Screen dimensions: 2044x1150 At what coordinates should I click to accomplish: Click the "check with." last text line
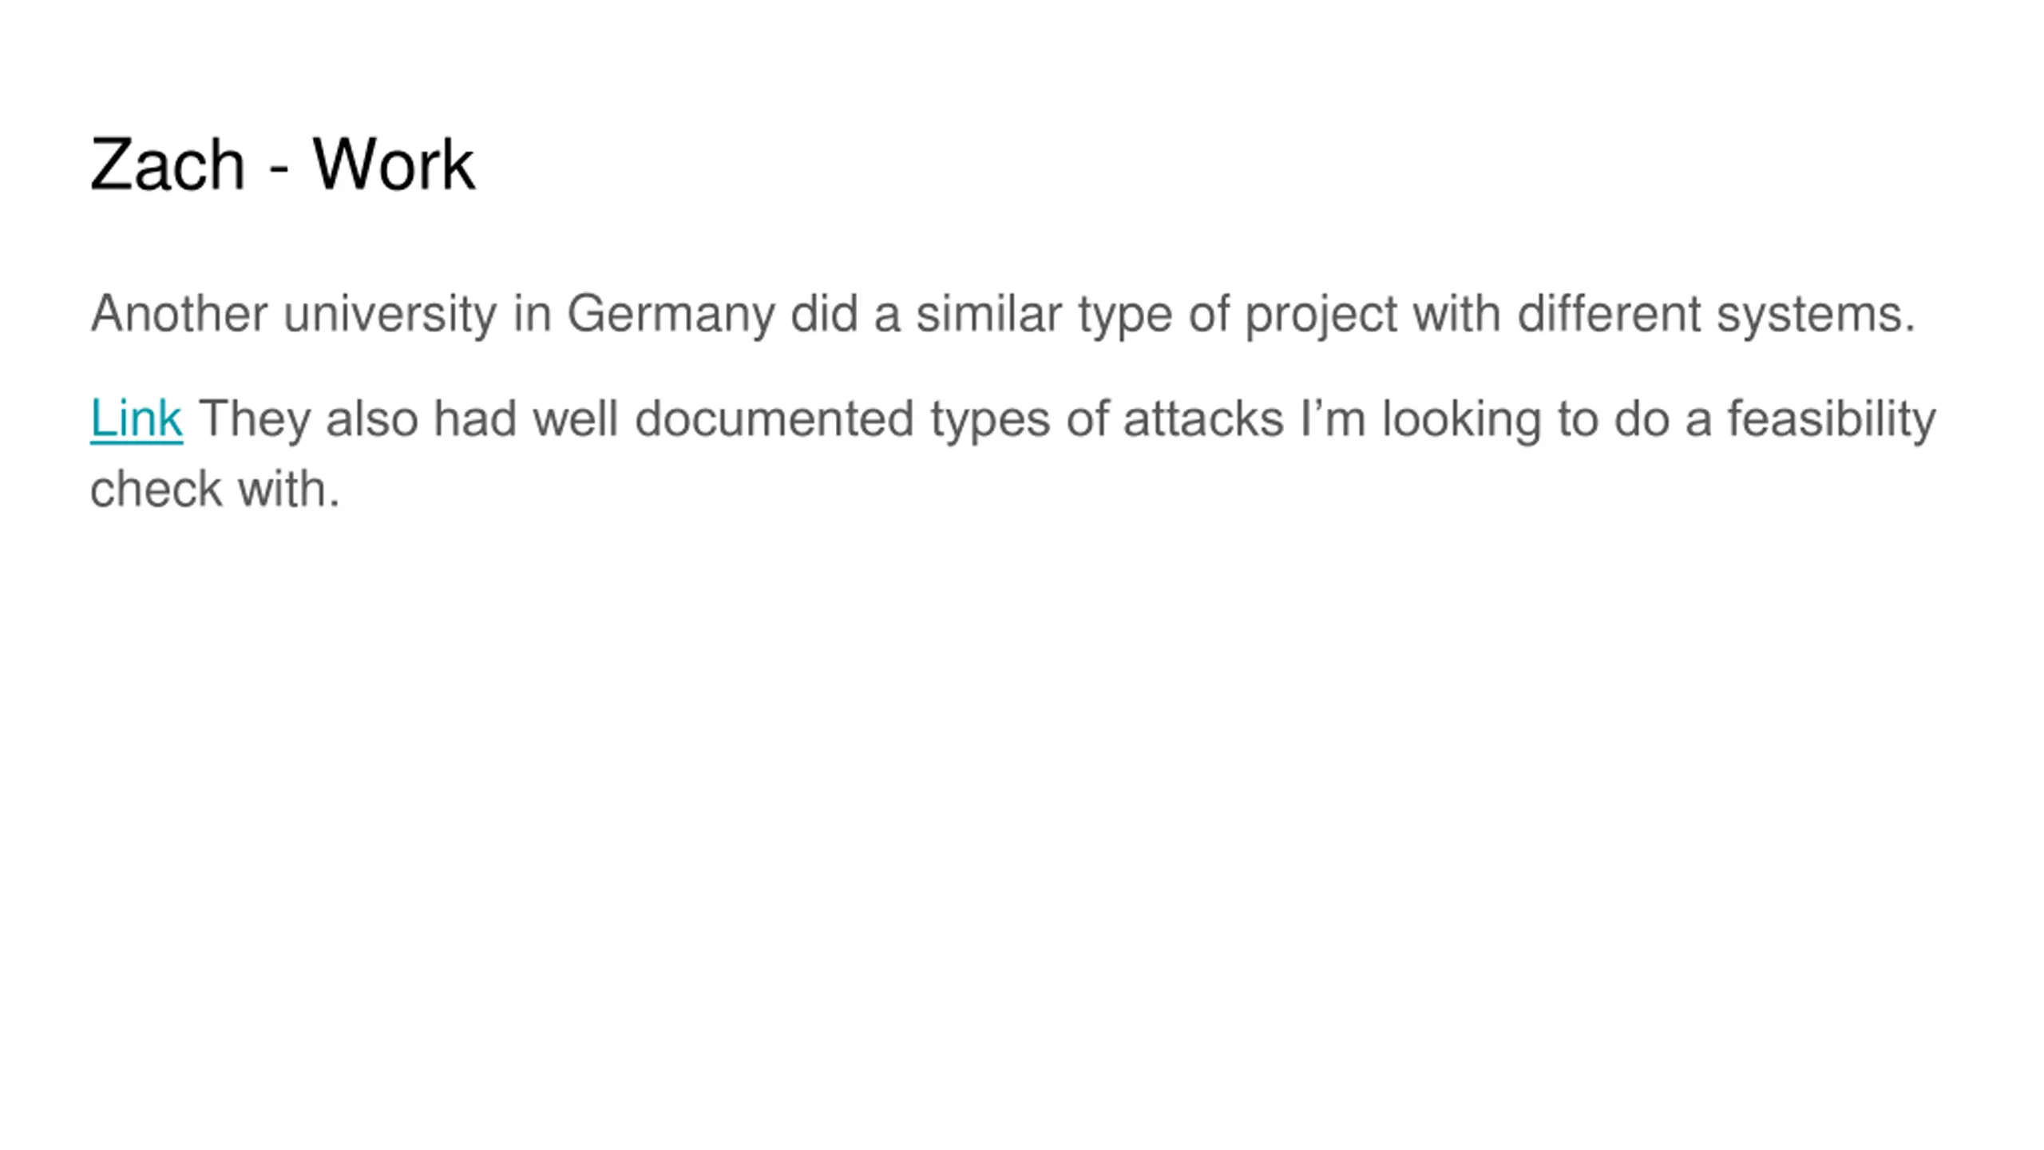click(215, 489)
